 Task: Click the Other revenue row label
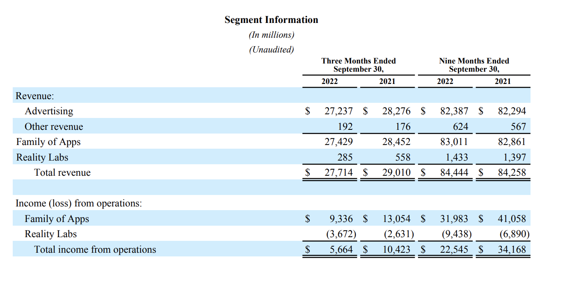(54, 127)
